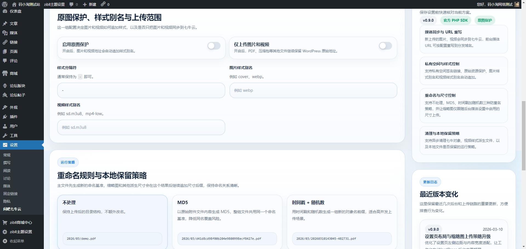Click the WordPress logo in the admin bar
Image resolution: width=526 pixels, height=249 pixels.
4,4
